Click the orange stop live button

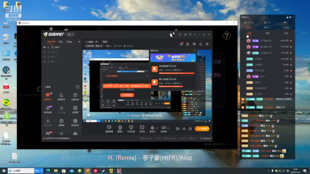click(202, 129)
